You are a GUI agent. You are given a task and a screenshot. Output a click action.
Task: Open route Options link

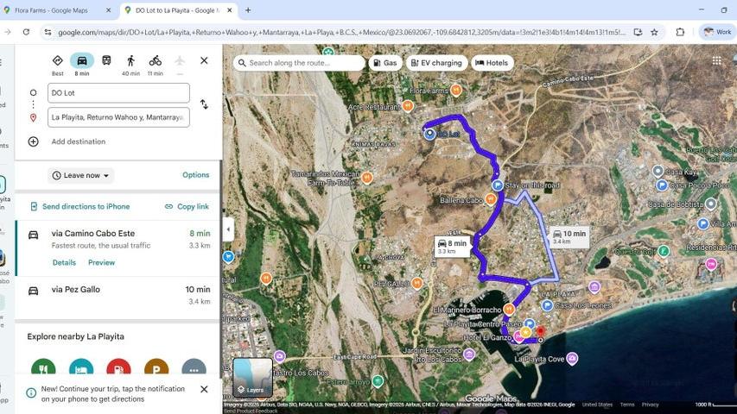pyautogui.click(x=195, y=175)
